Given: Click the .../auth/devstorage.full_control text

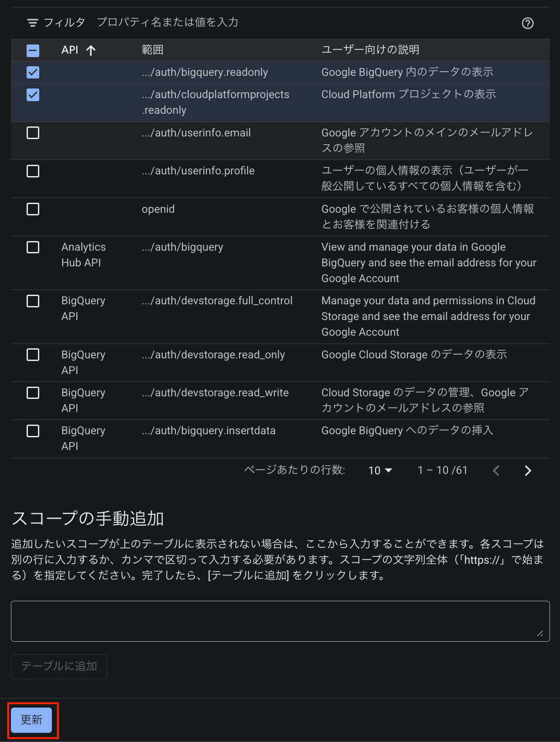Looking at the screenshot, I should click(x=217, y=301).
